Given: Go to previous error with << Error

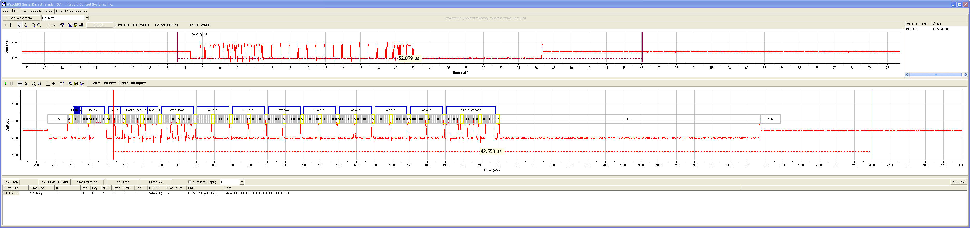Looking at the screenshot, I should 122,182.
